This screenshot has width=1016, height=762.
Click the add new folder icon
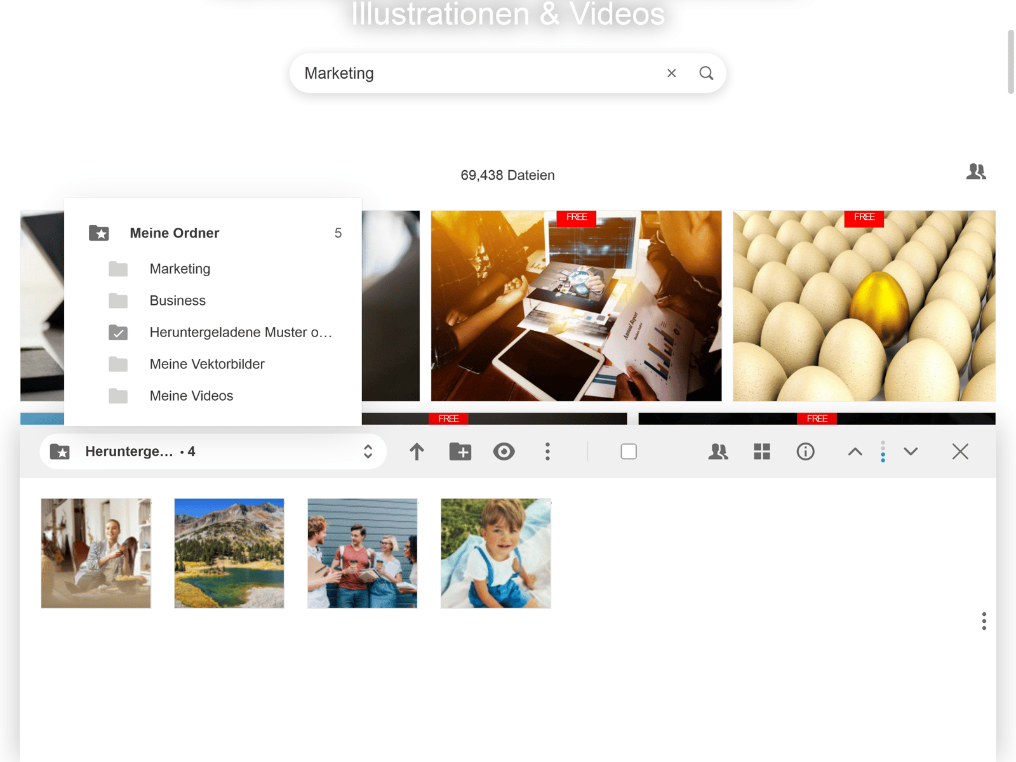tap(460, 451)
